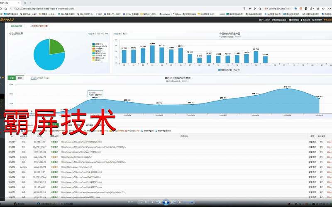Click IP 101.67.50.87 in row 305072
The height and width of the screenshot is (207, 332).
click(x=39, y=187)
